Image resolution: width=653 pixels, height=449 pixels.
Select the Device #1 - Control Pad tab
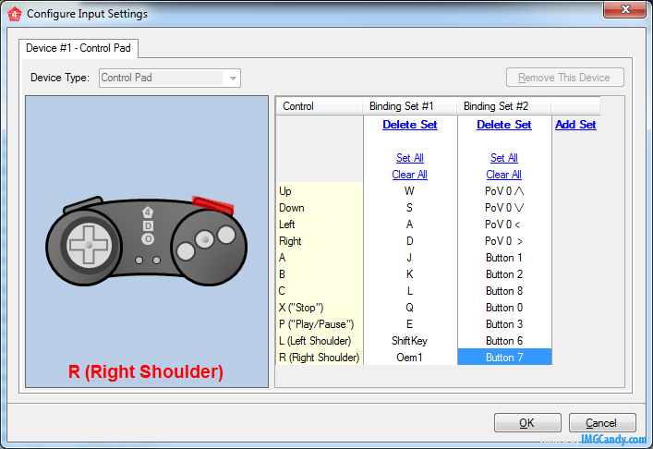pyautogui.click(x=78, y=46)
